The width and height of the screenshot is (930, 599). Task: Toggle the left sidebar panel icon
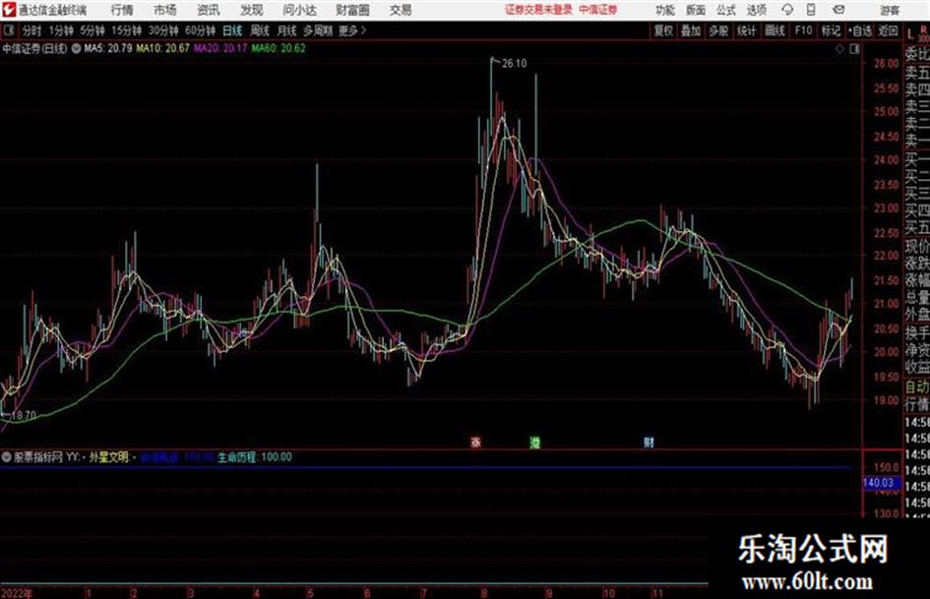tap(8, 30)
